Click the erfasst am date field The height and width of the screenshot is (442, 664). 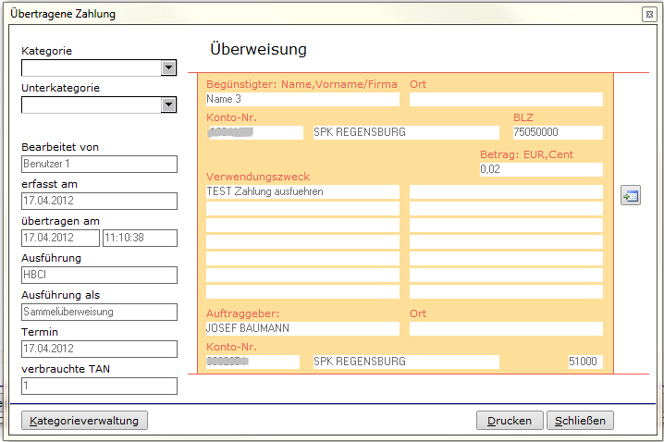[x=99, y=201]
